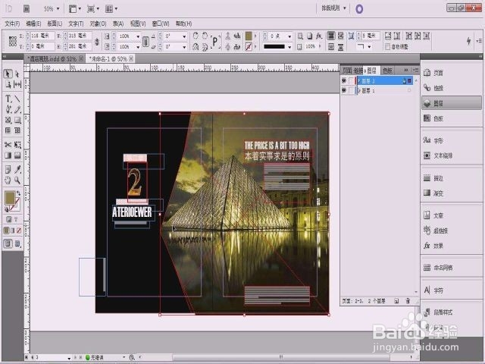Click the olive fill color swatch in toolbox
This screenshot has height=364, width=485.
click(10, 198)
